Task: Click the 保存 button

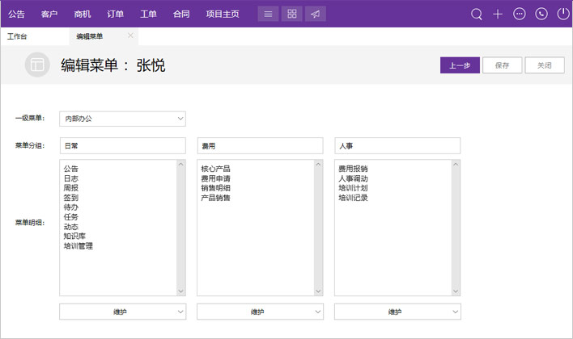Action: (502, 65)
